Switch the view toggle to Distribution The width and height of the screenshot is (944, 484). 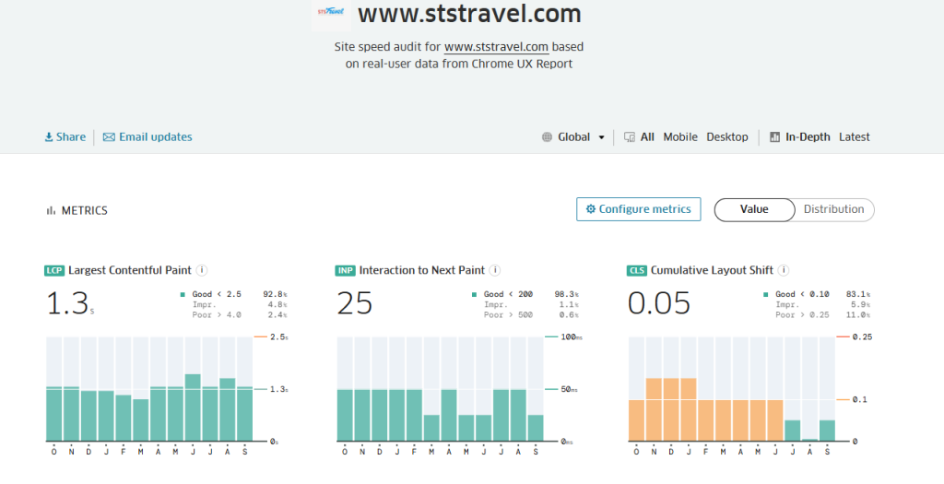pos(833,209)
